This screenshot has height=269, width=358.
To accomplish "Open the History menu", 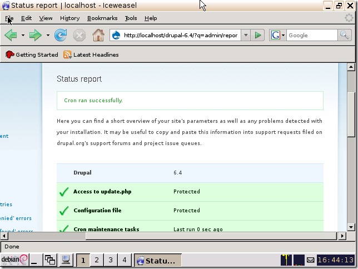I will point(69,18).
